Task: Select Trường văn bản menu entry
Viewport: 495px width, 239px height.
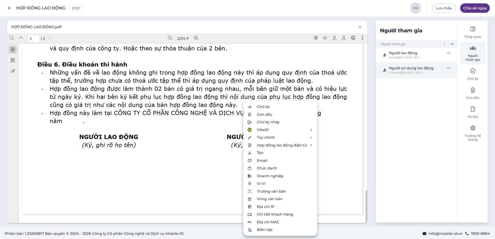Action: point(280,191)
